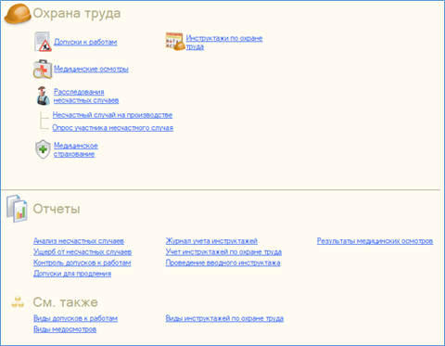The width and height of the screenshot is (445, 346).
Task: Click the medical exams first-aid kit icon
Action: coord(43,69)
